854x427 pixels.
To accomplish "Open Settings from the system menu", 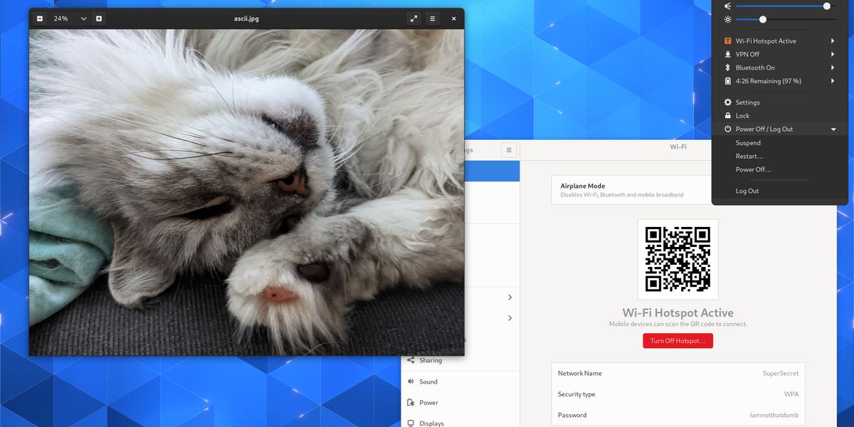I will (x=748, y=102).
